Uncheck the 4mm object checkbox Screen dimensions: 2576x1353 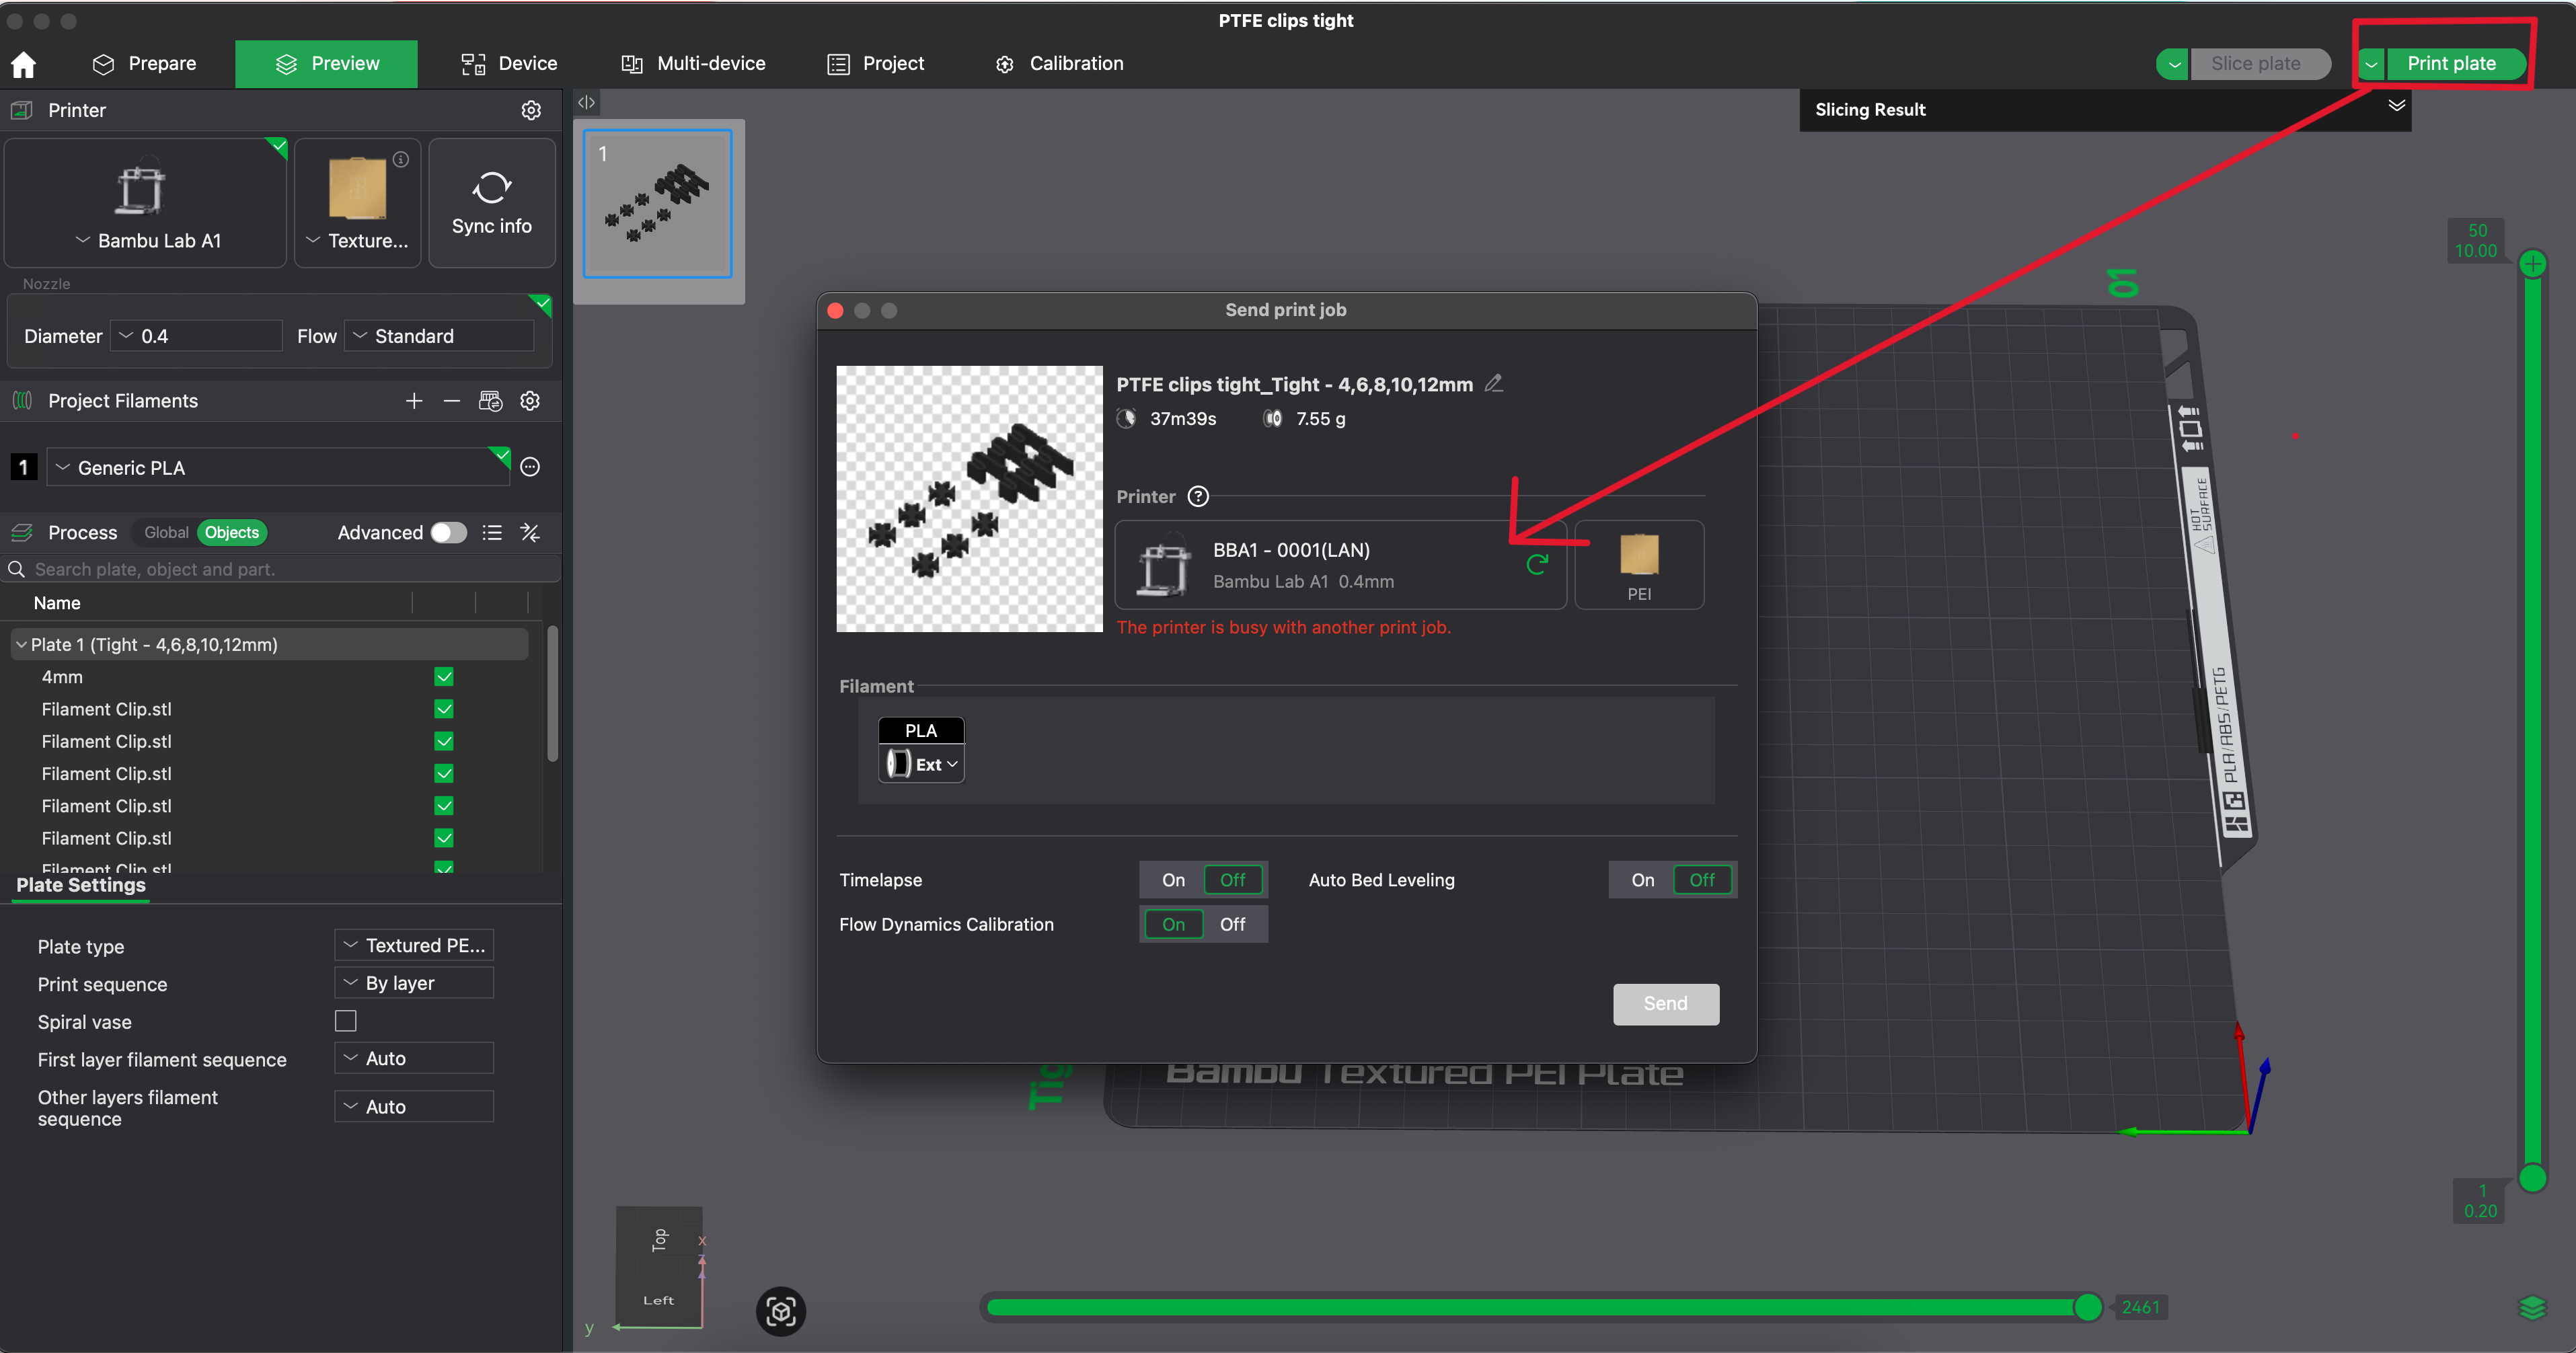[x=444, y=676]
